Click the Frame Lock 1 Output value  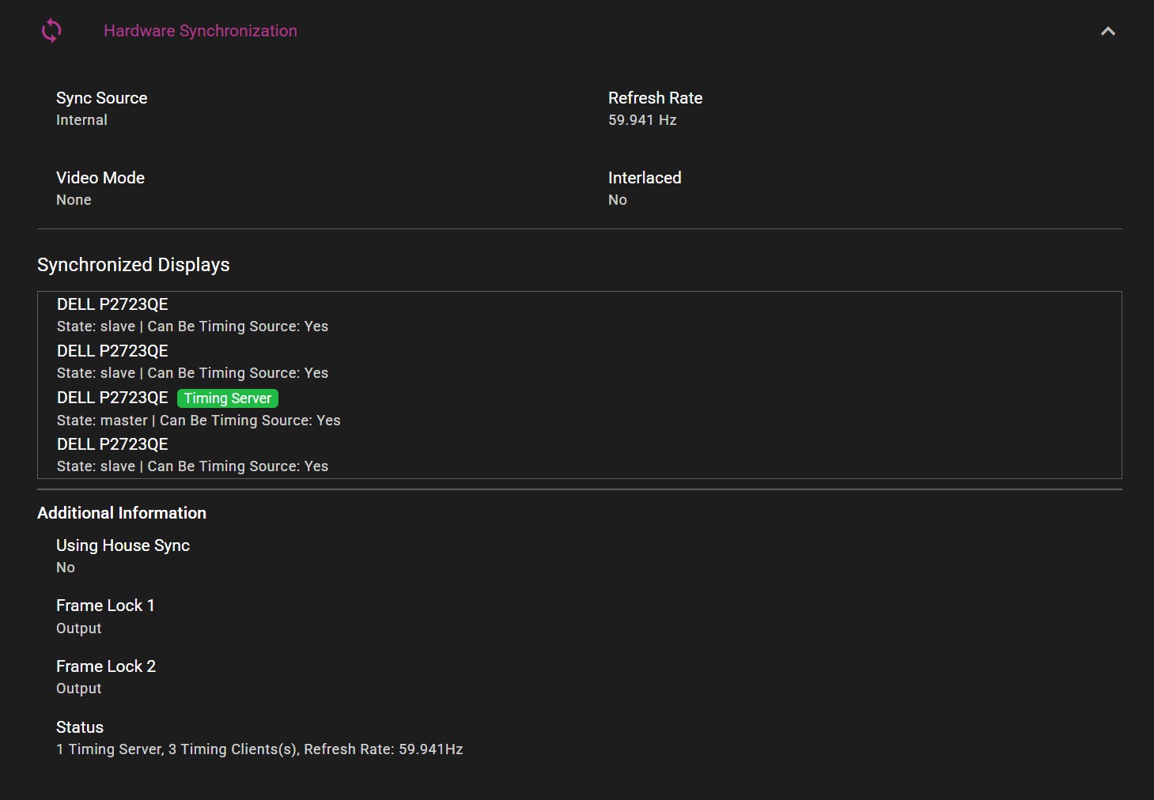coord(79,628)
